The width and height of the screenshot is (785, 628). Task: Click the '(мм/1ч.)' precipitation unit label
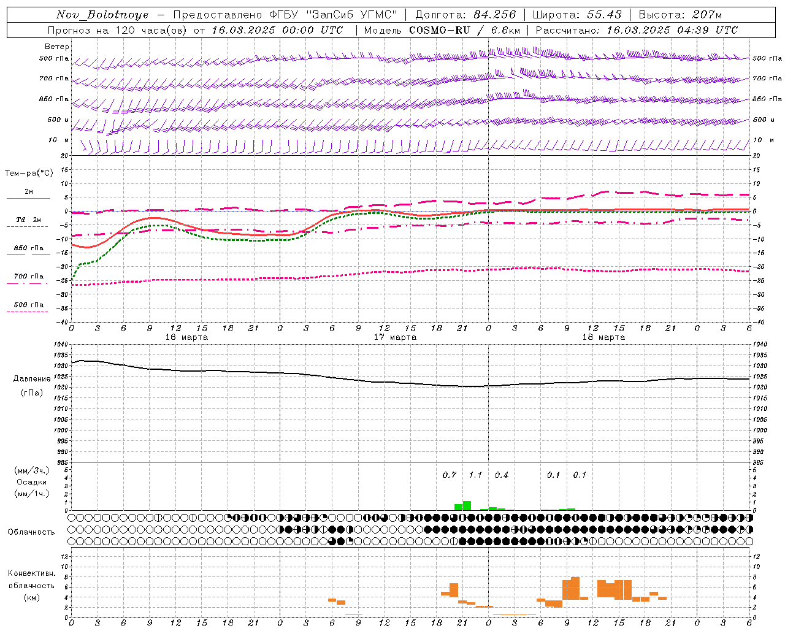pyautogui.click(x=32, y=494)
